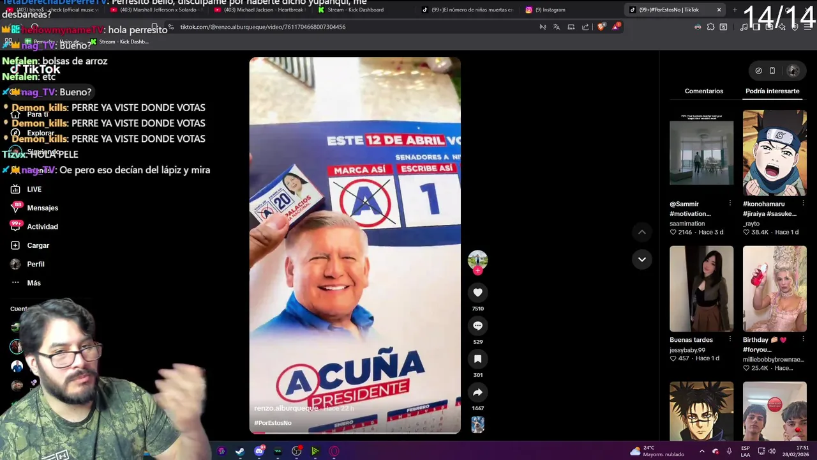Open the spinning sound disc below share
This screenshot has height=460, width=817.
477,424
